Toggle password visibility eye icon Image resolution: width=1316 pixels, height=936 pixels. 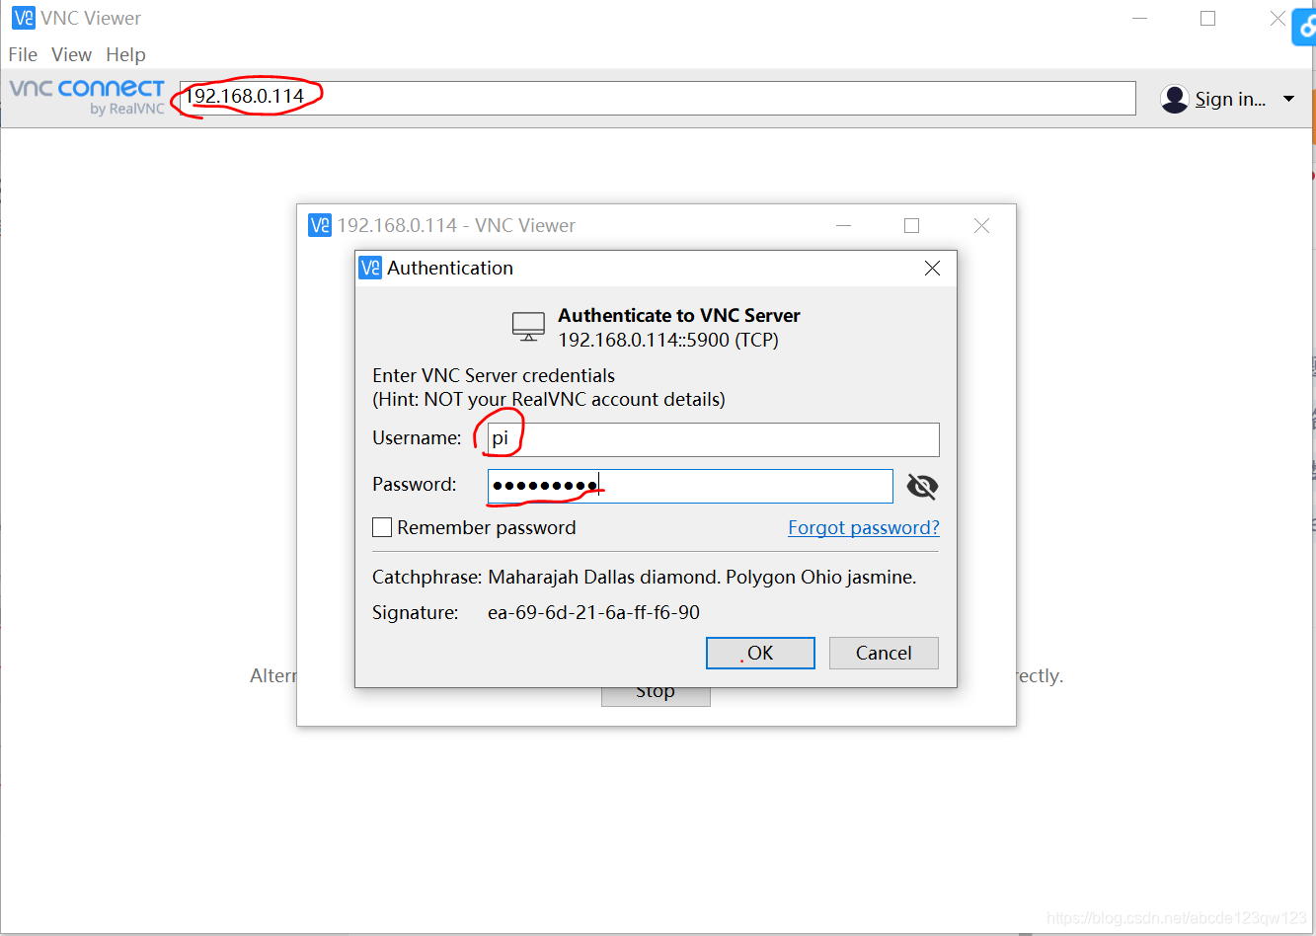(x=922, y=486)
